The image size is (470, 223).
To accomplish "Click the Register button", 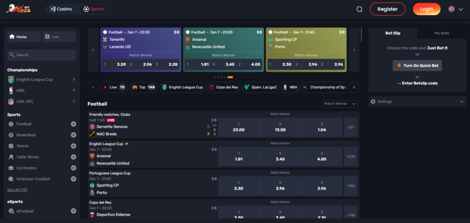I will (x=387, y=9).
